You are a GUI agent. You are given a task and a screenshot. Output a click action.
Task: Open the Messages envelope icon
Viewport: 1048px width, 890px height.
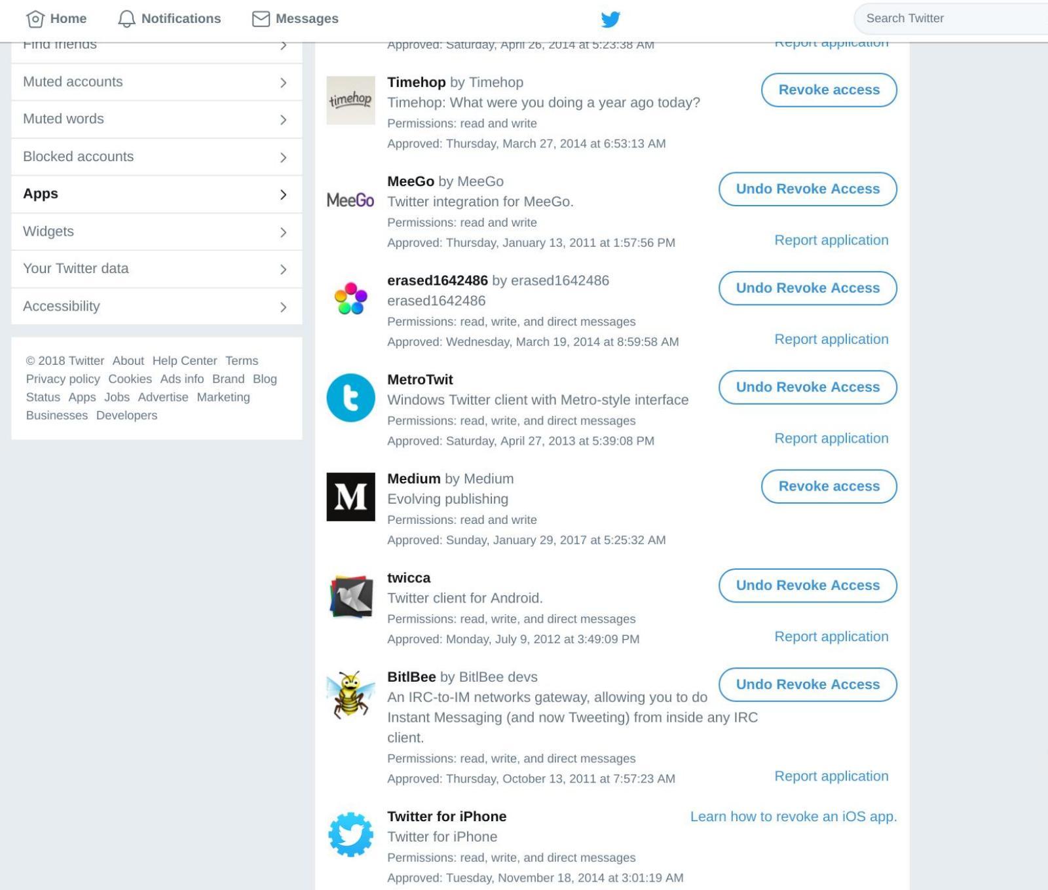coord(261,19)
